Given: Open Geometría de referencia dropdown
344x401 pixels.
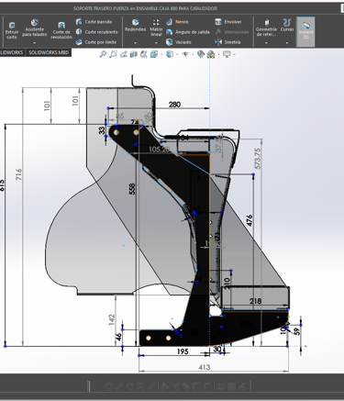Looking at the screenshot, I should point(266,43).
